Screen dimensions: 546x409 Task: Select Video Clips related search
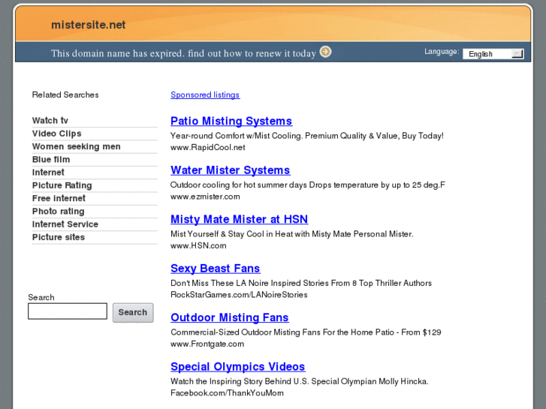click(x=57, y=134)
